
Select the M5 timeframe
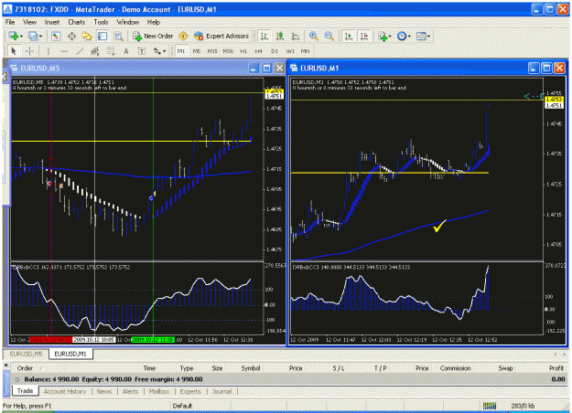point(197,51)
